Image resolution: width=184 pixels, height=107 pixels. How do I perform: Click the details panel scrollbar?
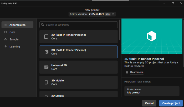(x=183, y=43)
